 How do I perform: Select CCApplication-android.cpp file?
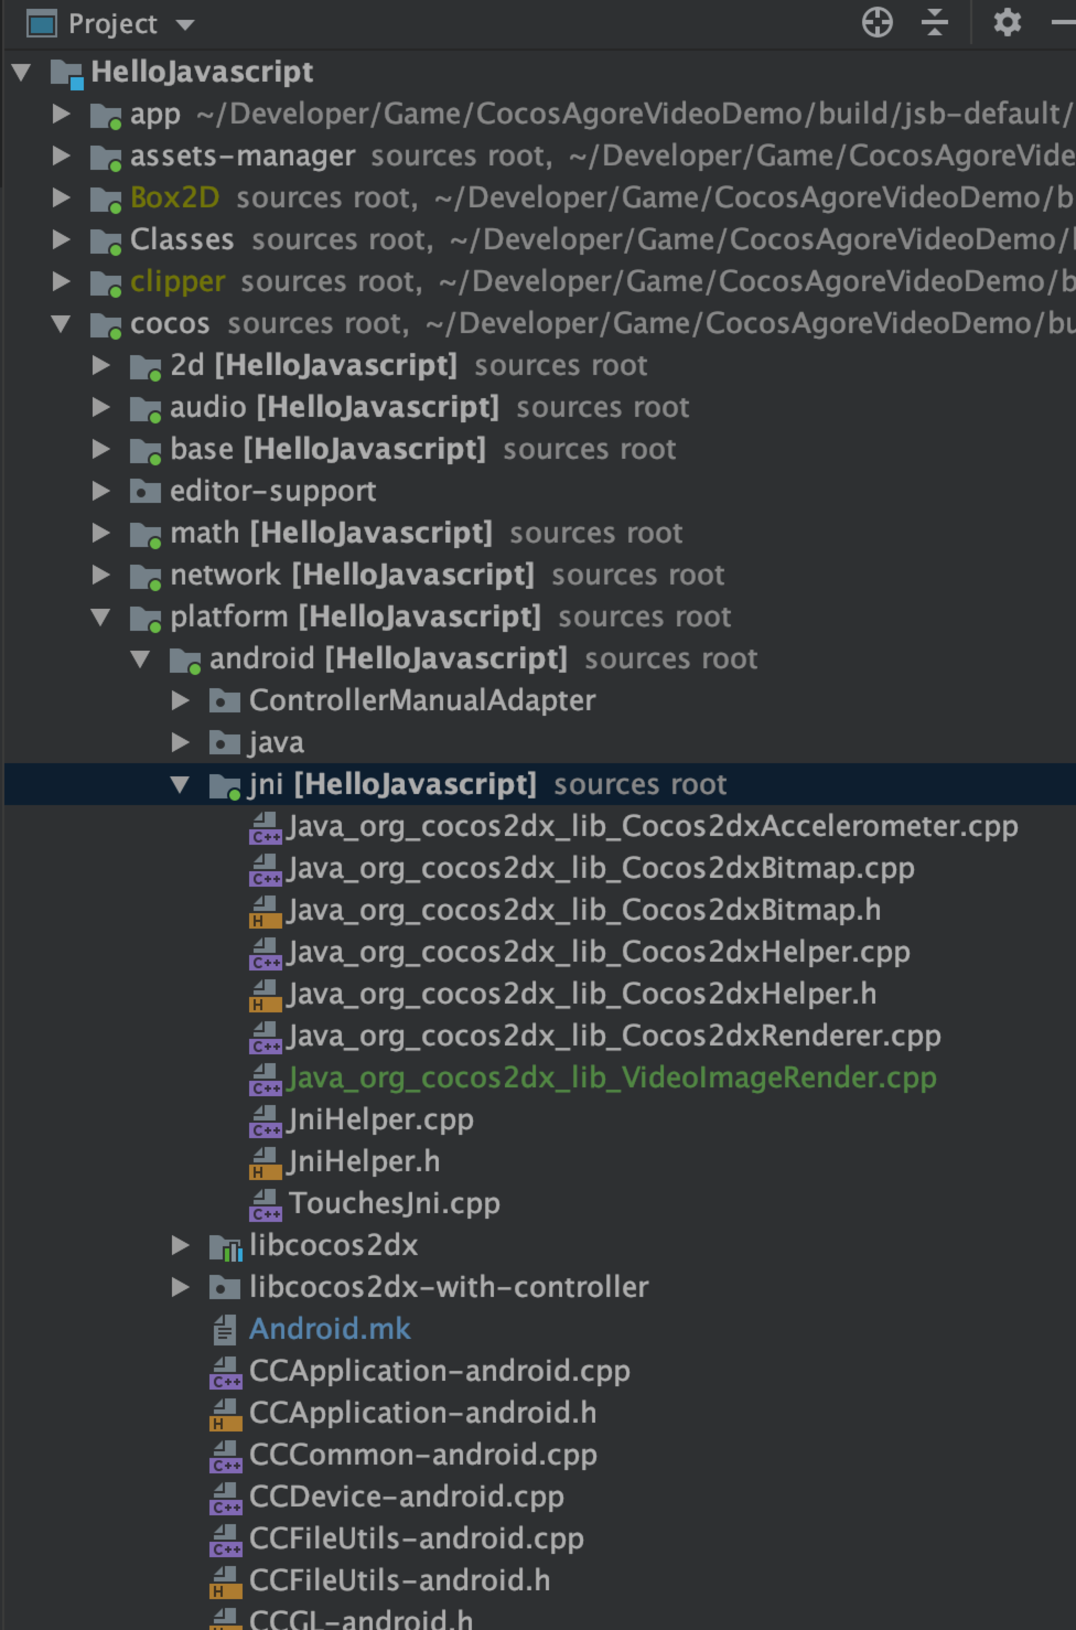(439, 1371)
